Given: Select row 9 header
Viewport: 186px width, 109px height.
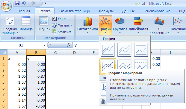Looking at the screenshot, I should coord(4,106).
